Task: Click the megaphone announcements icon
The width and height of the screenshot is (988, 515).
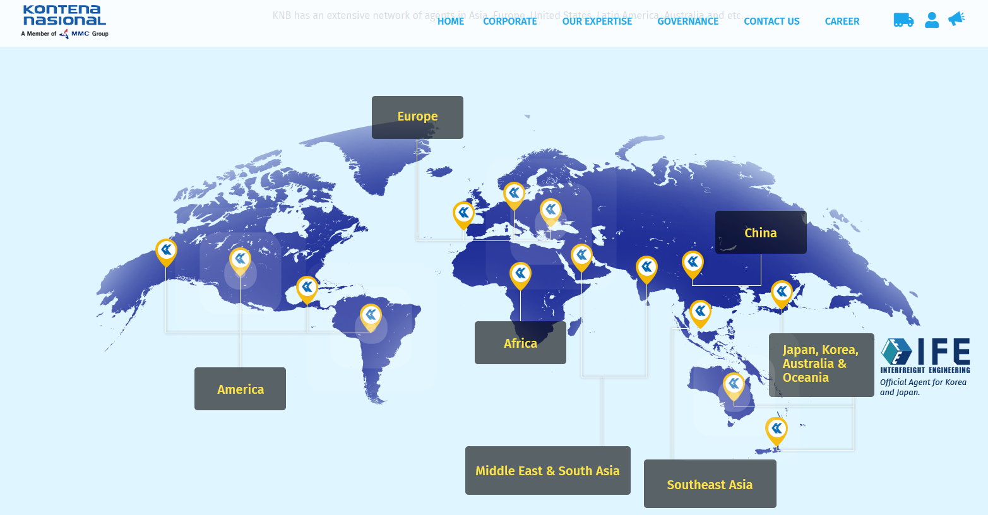Action: [956, 20]
